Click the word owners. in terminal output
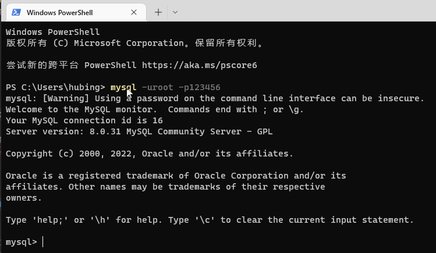 pos(24,198)
